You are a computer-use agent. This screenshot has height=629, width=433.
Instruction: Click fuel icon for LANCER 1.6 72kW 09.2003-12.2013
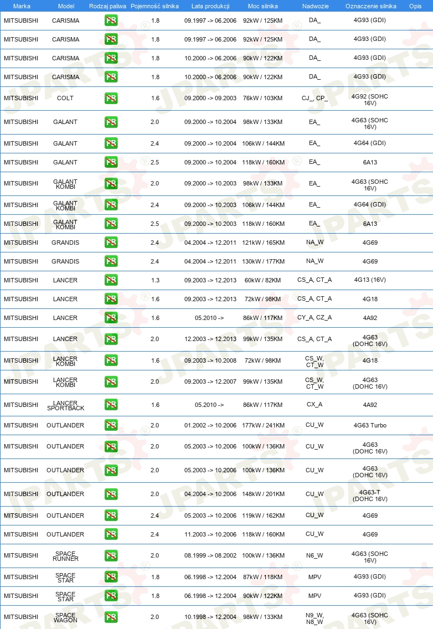[x=111, y=299]
